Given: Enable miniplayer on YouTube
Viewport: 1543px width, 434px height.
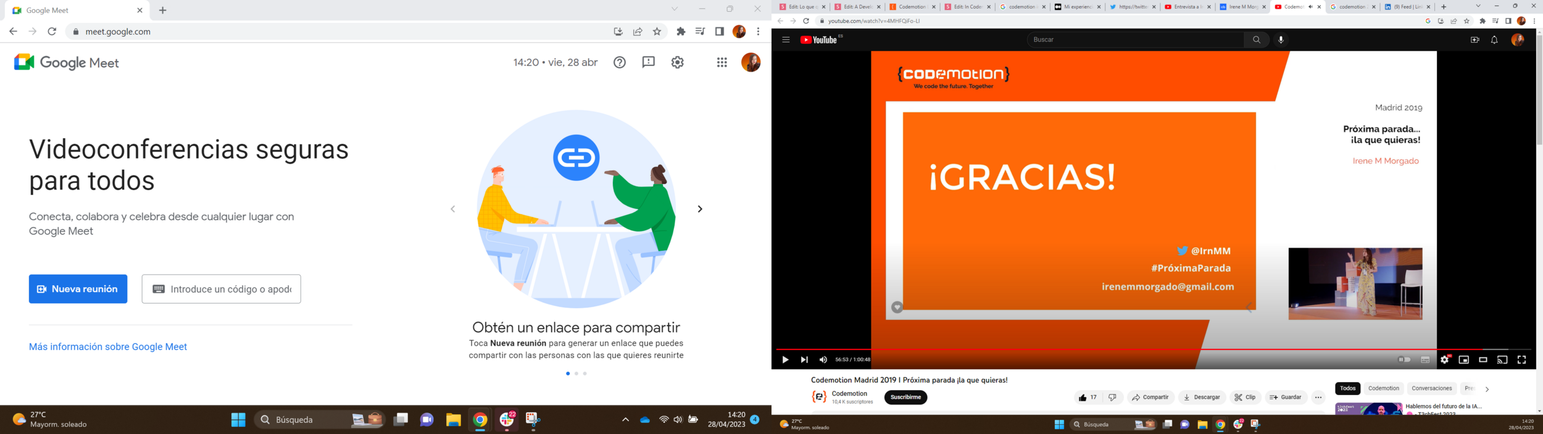Looking at the screenshot, I should point(1463,360).
